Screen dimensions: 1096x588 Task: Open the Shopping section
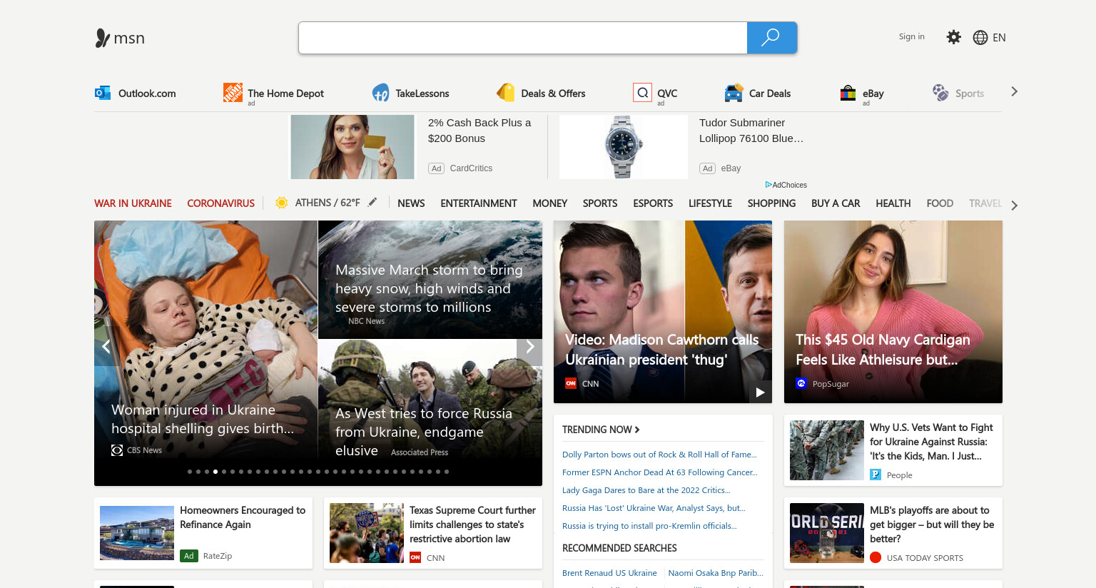(771, 203)
